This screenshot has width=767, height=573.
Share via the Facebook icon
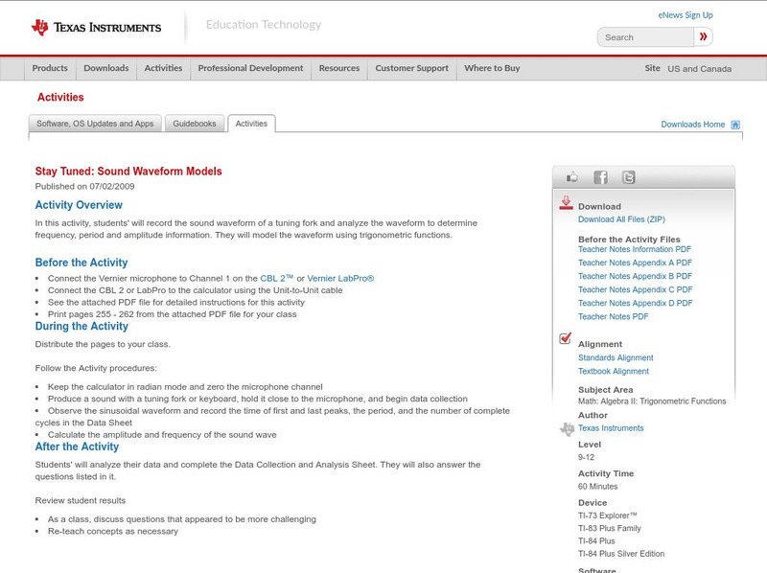click(600, 177)
